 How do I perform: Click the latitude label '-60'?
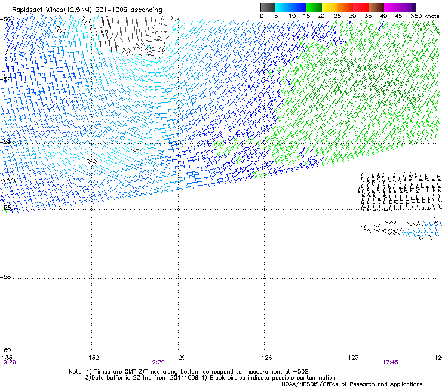5,350
